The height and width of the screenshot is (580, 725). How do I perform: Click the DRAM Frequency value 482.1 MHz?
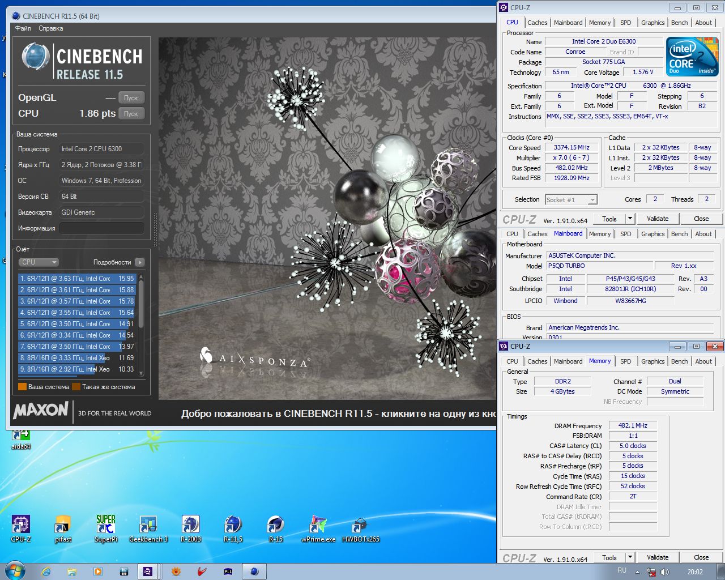click(633, 425)
